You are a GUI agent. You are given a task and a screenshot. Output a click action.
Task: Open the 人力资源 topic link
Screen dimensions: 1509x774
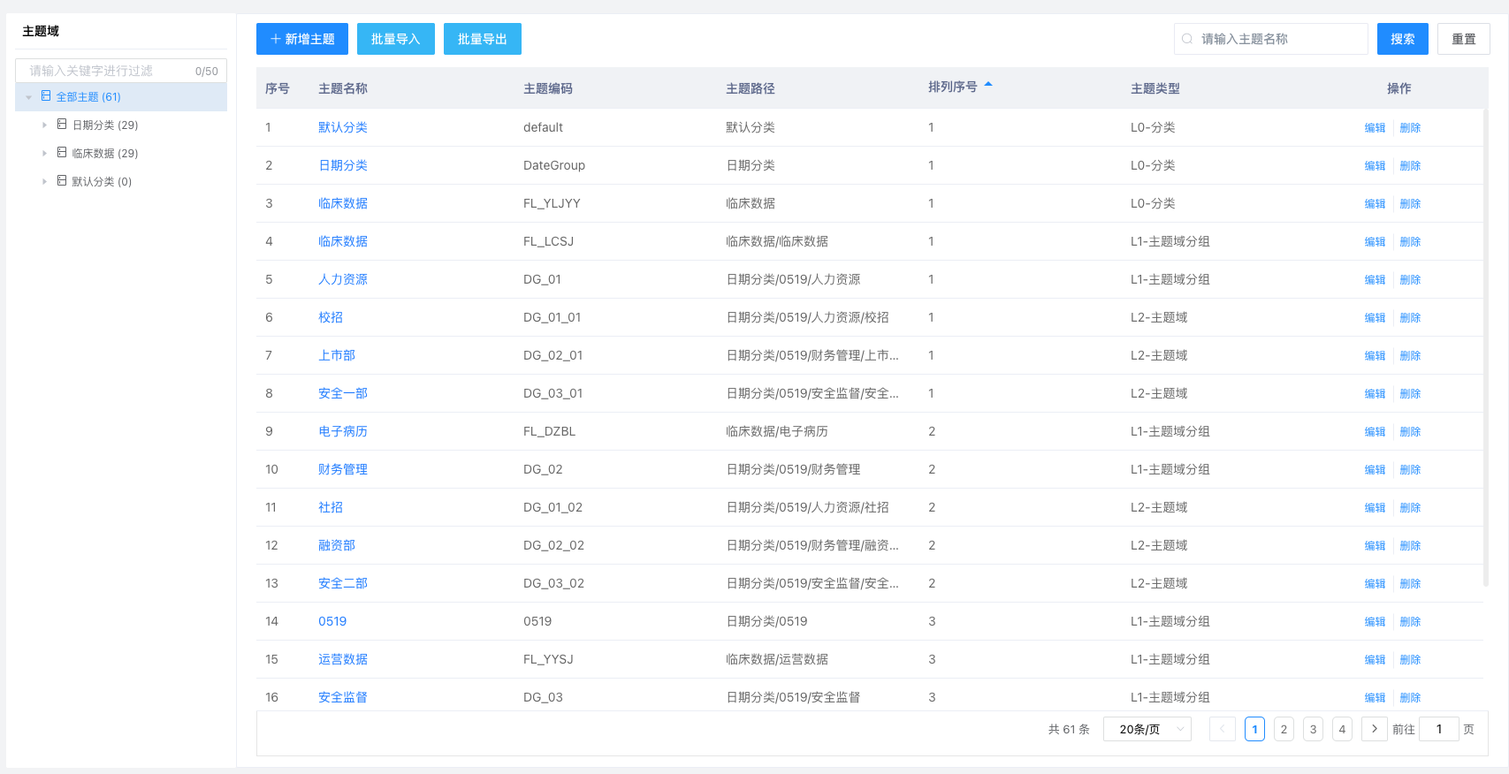[x=343, y=279]
